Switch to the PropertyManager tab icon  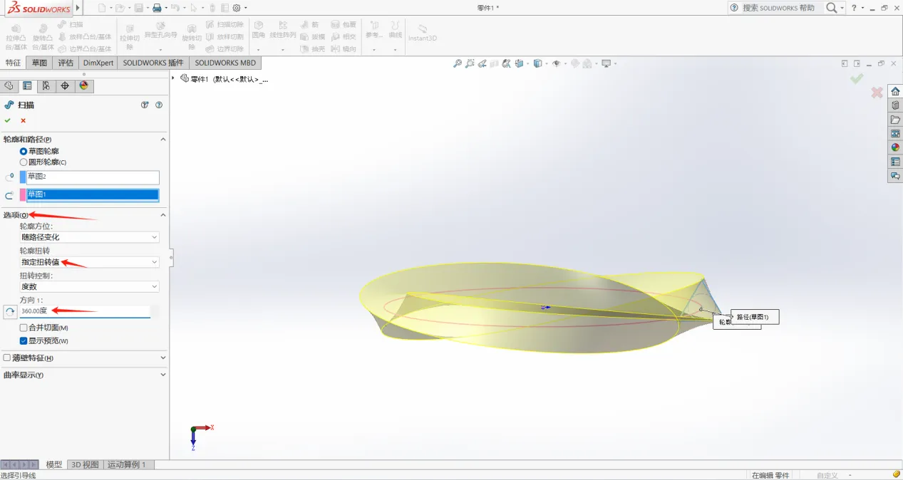click(27, 86)
